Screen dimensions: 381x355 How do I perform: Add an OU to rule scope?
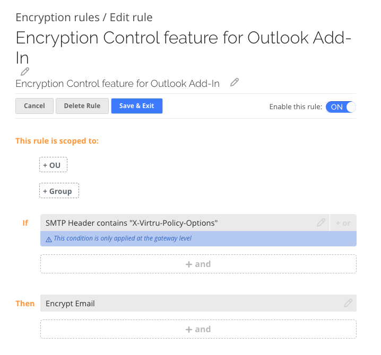pos(53,165)
